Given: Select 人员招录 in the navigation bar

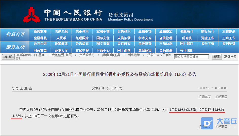Looking at the screenshot, I should (124, 38).
